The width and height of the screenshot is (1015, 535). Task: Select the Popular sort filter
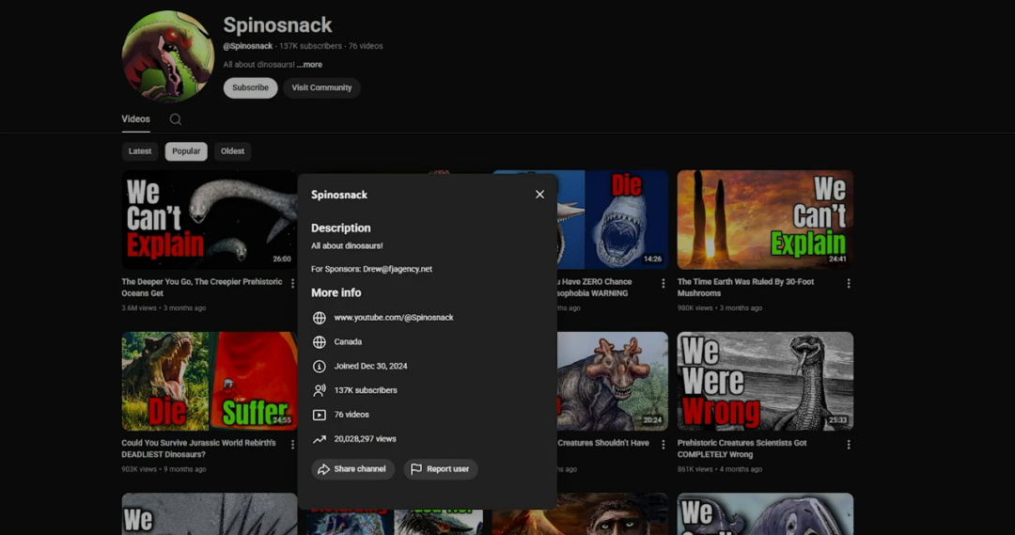(x=186, y=151)
